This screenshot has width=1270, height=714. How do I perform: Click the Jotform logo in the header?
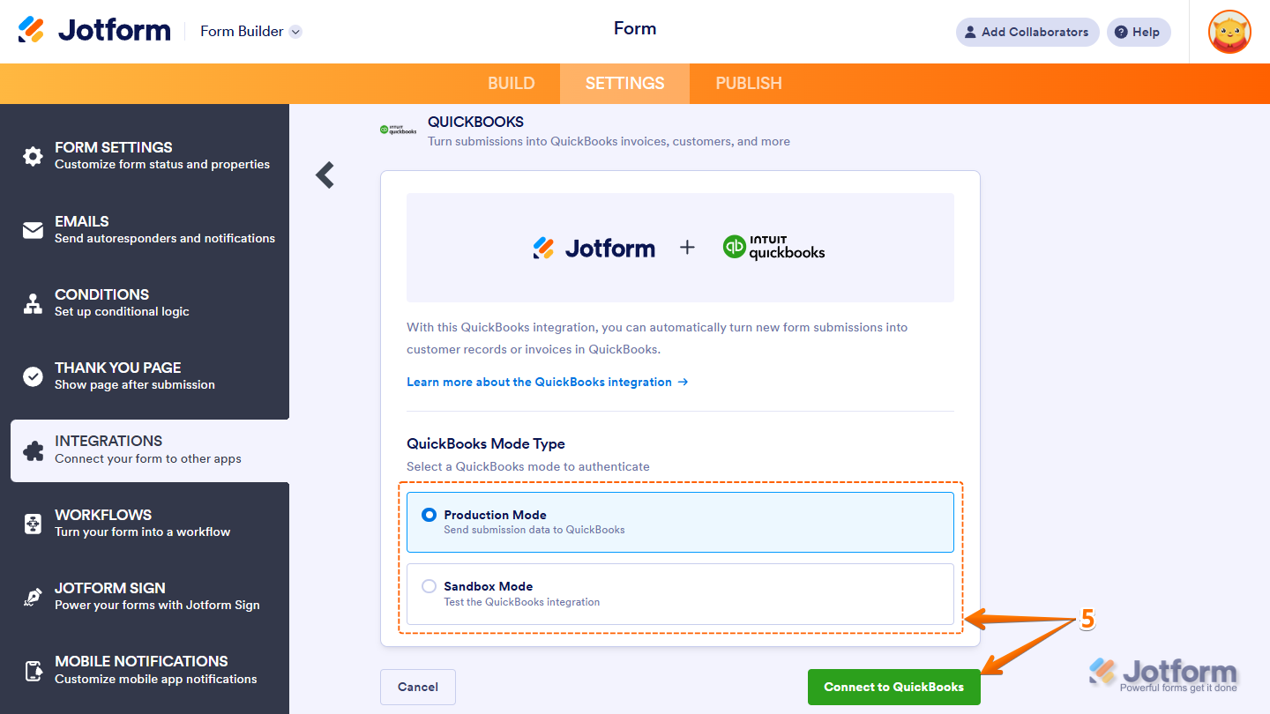94,30
